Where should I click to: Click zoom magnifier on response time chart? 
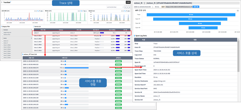(x=125, y=11)
